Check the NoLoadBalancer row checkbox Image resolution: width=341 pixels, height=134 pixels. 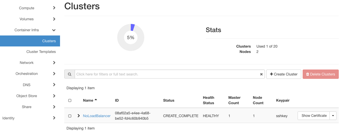[x=70, y=116]
